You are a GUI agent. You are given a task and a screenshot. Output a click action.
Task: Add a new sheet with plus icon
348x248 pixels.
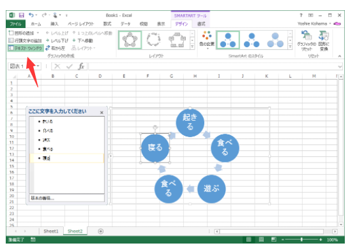coord(101,231)
